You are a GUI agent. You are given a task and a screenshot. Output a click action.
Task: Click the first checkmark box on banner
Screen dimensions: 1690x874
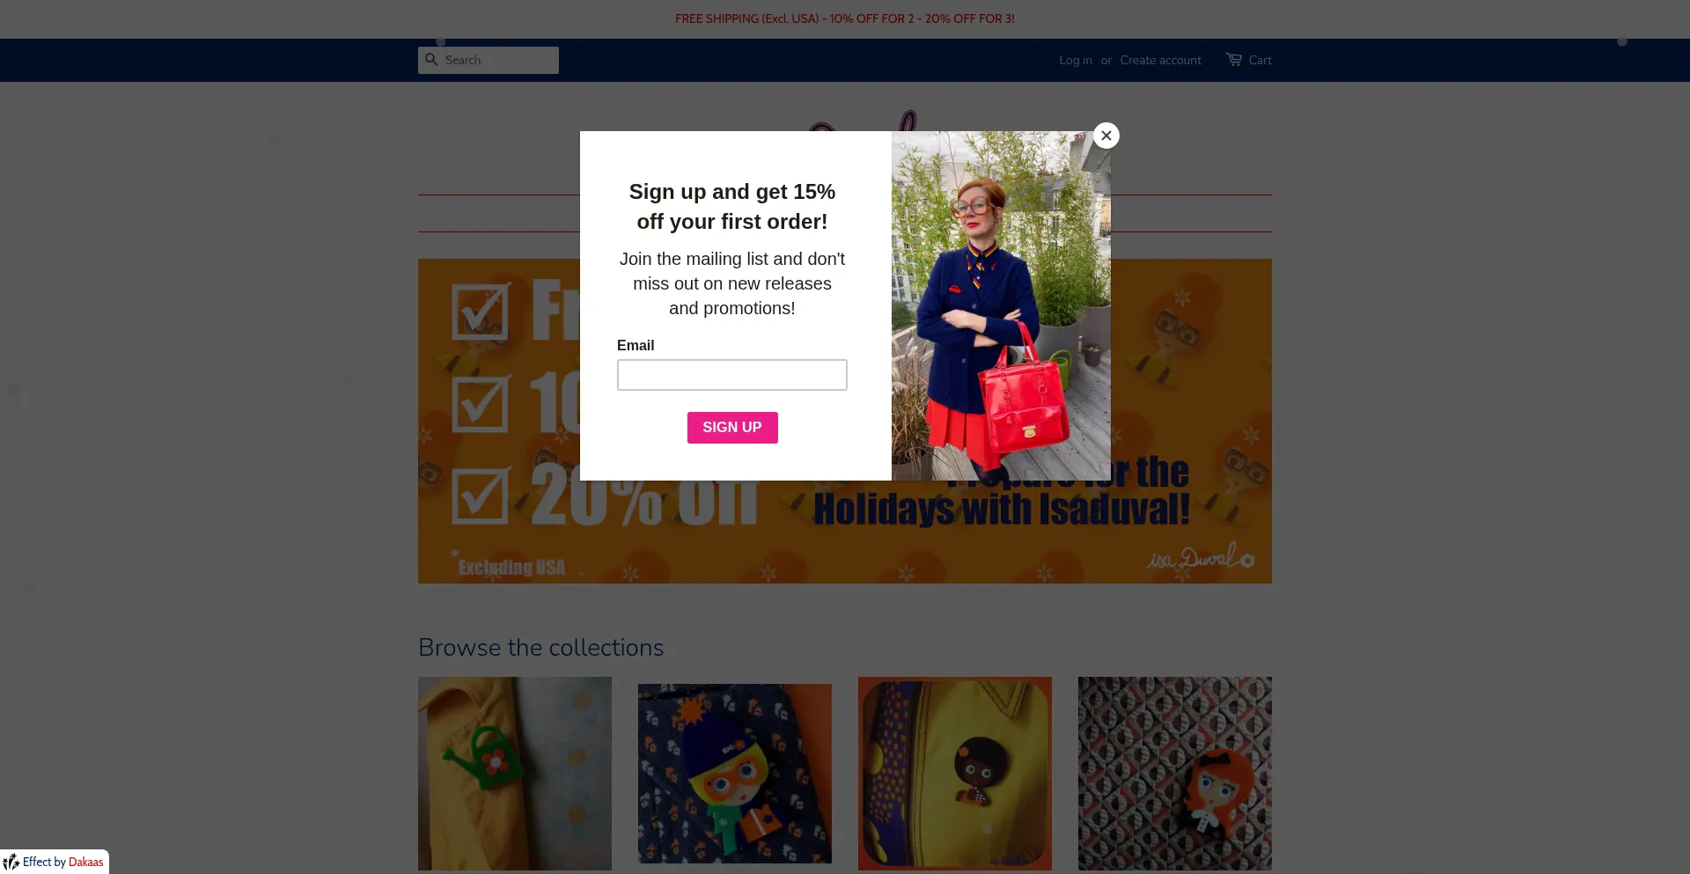pos(480,311)
